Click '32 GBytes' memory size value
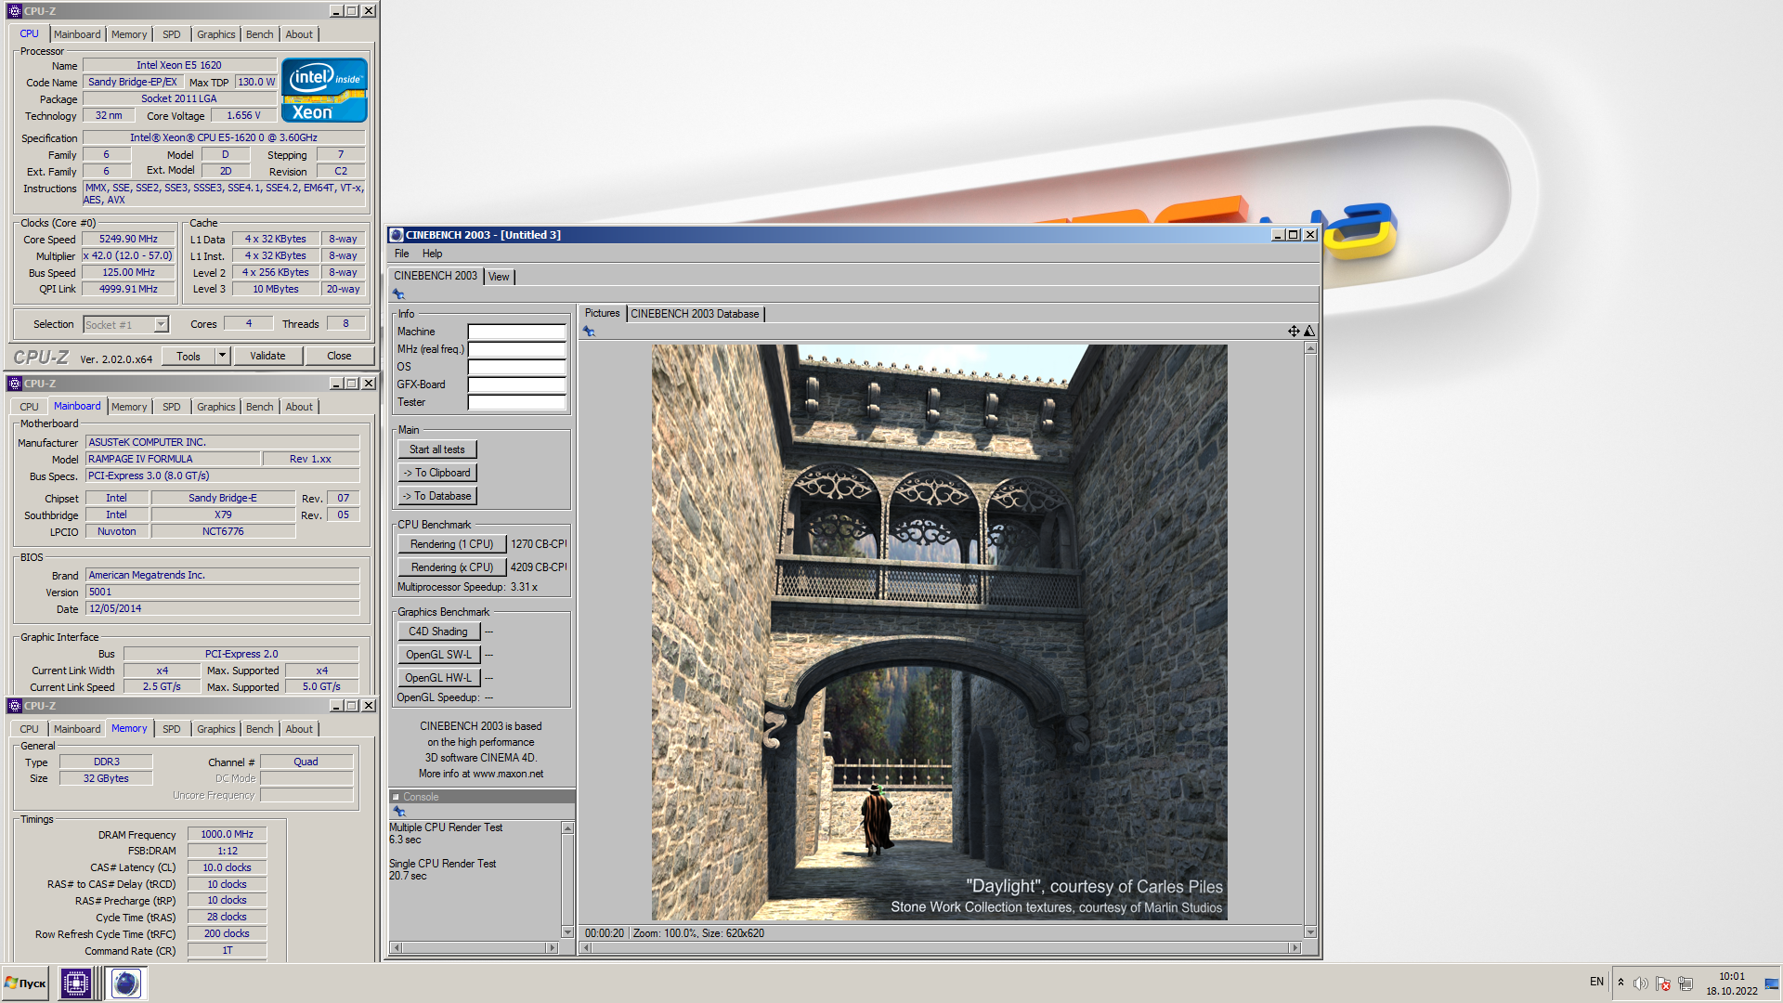The width and height of the screenshot is (1783, 1003). (106, 778)
